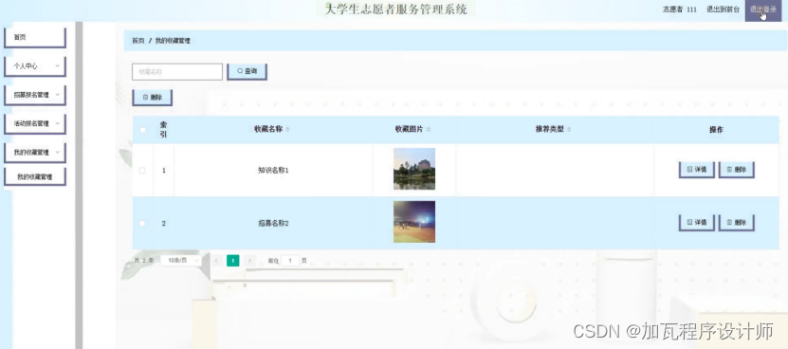Click the 我的收藏管理 breadcrumb text
788x349 pixels.
tap(173, 41)
